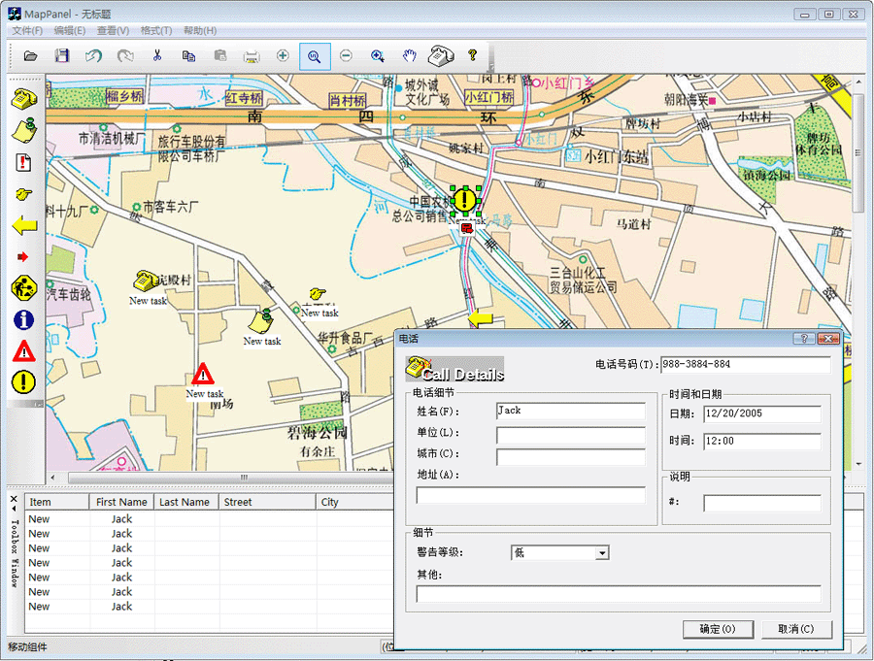Select the pointing hand tool in sidebar
The image size is (874, 661).
pyautogui.click(x=24, y=194)
